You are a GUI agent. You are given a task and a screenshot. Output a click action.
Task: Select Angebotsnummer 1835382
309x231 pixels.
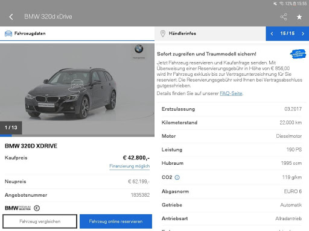click(140, 195)
